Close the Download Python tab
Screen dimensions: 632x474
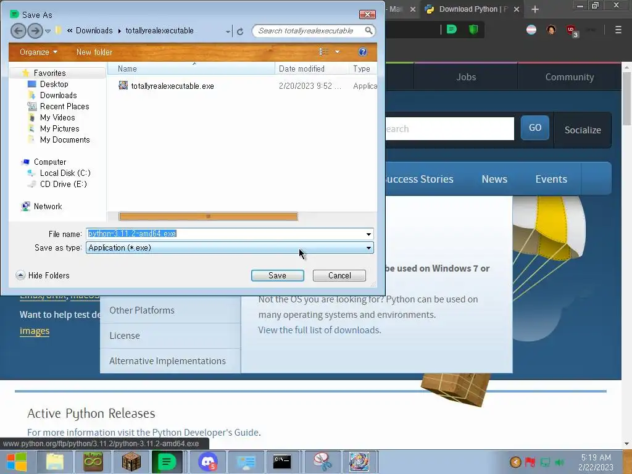tap(517, 9)
